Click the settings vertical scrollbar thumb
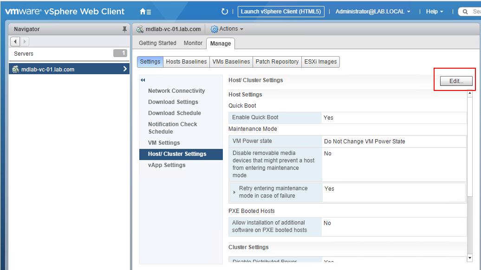The image size is (481, 270). point(470,146)
